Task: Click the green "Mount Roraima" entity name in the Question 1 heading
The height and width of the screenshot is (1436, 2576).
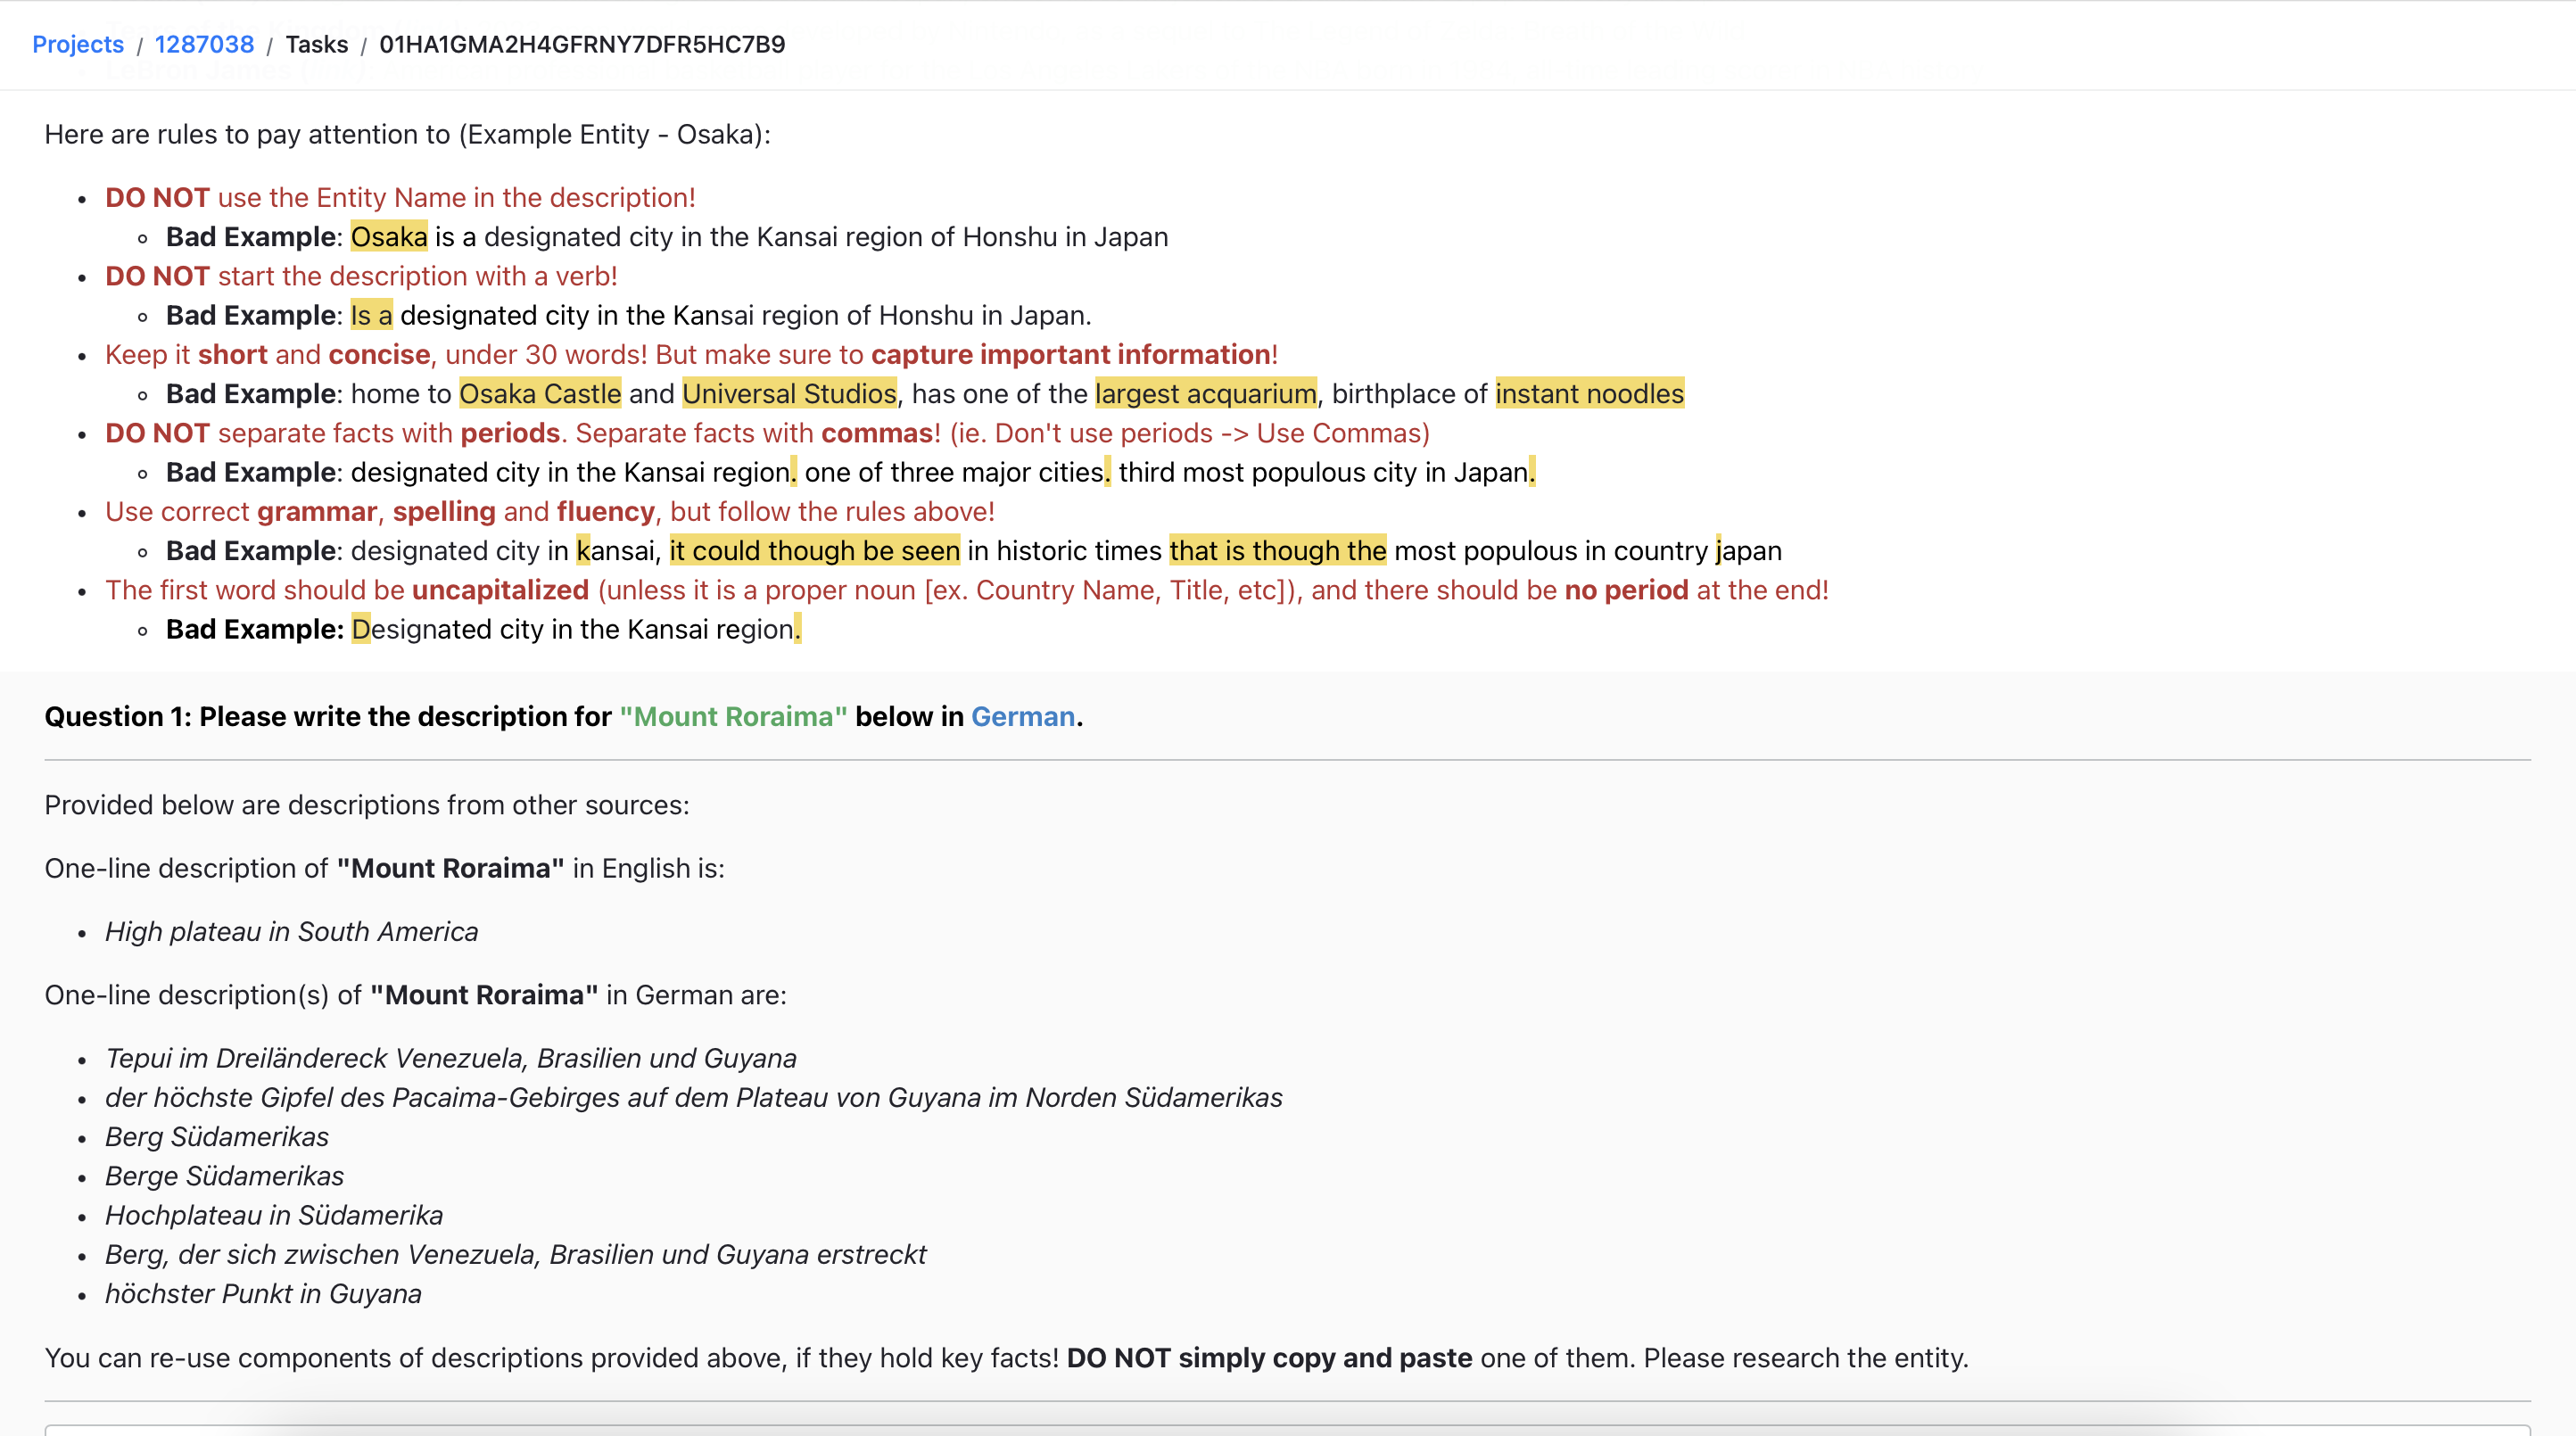Action: (733, 716)
